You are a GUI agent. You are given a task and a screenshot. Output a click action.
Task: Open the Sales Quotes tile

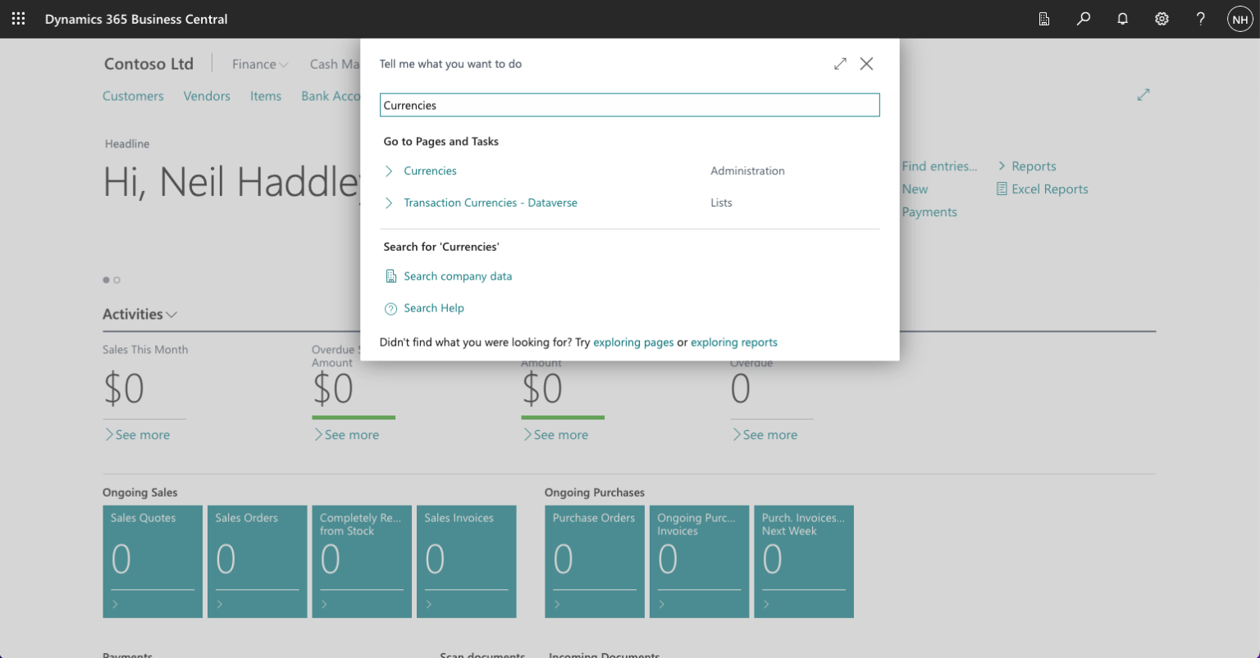point(153,561)
